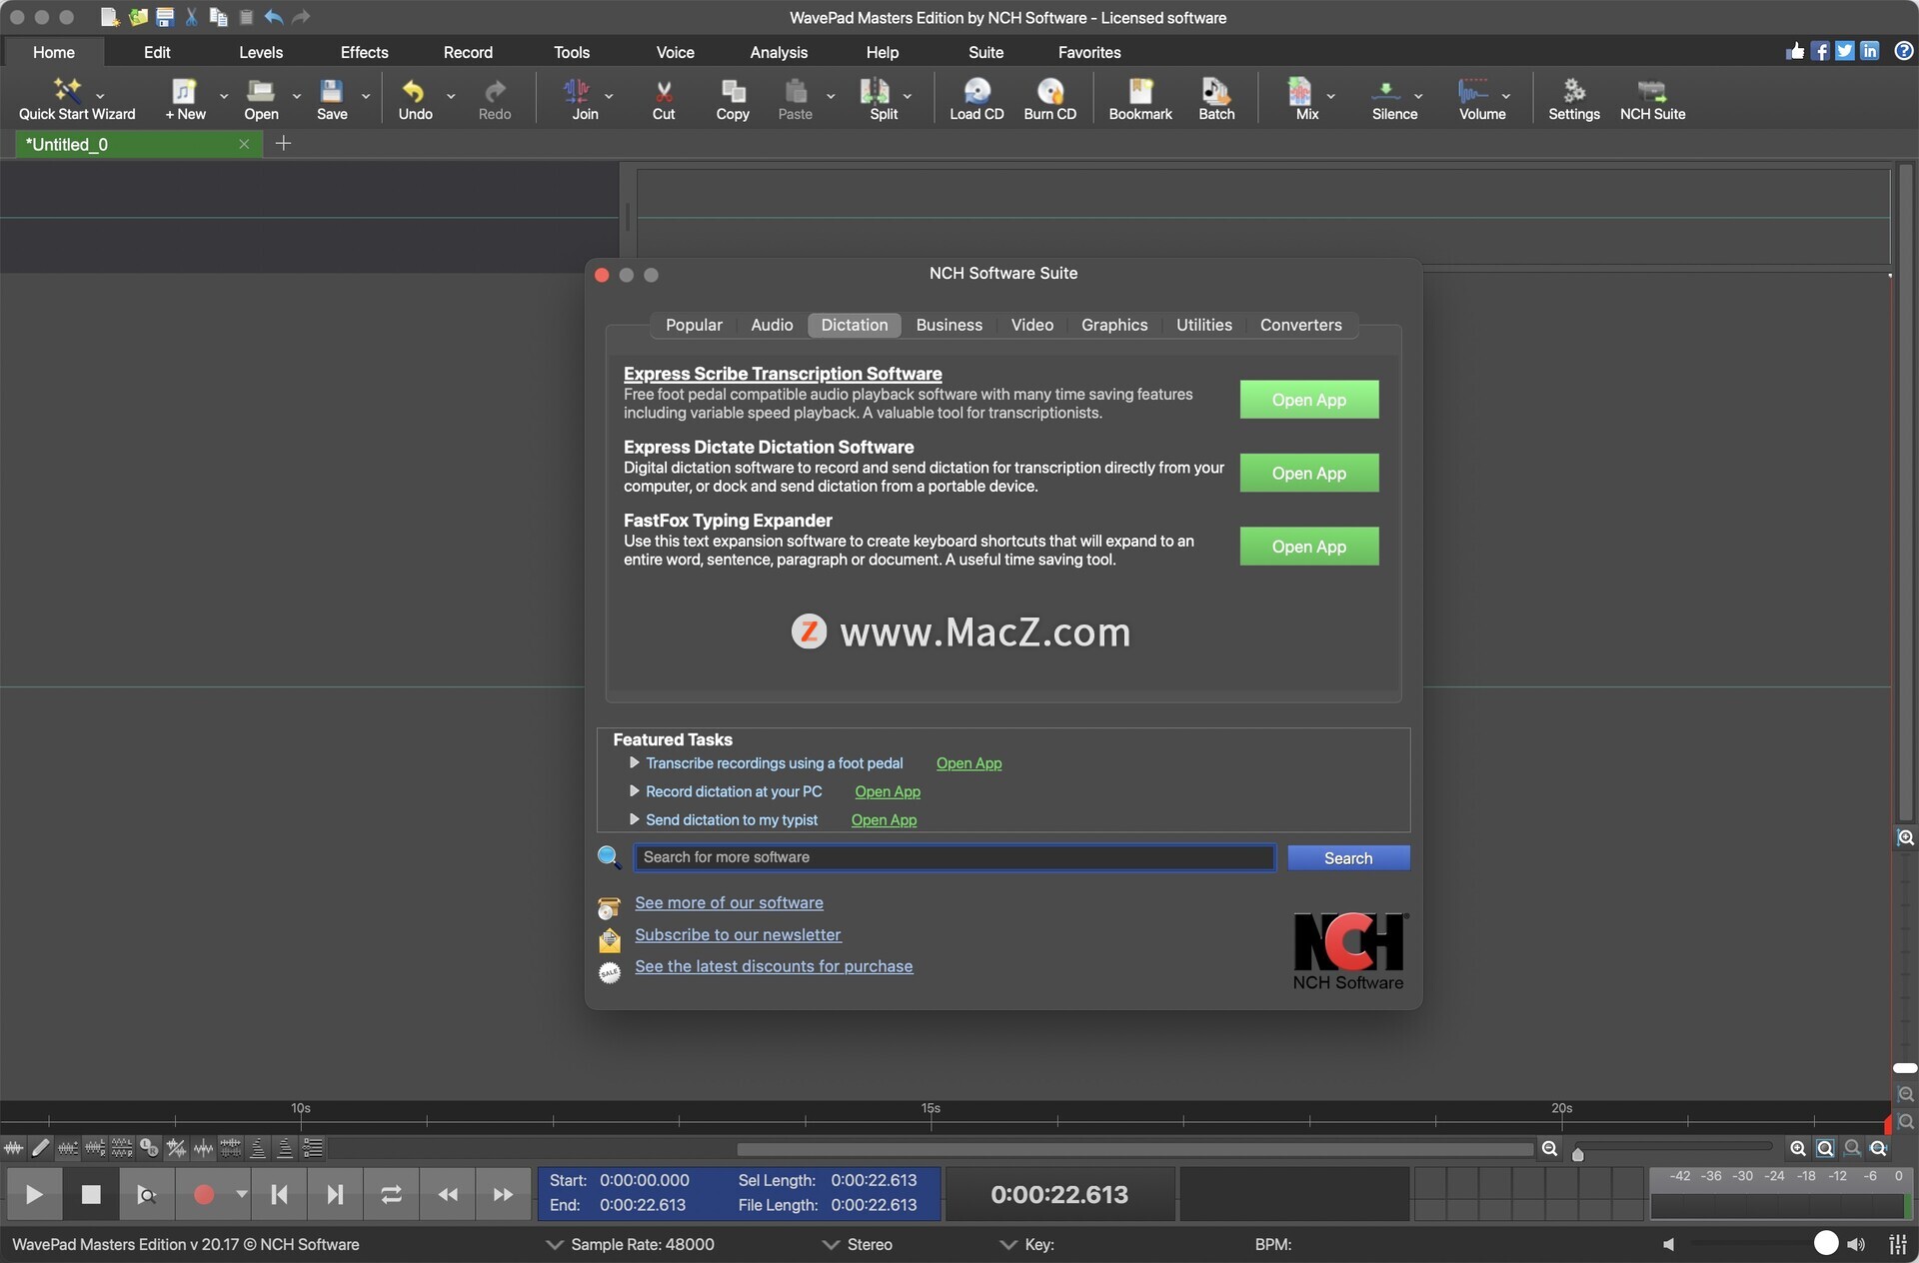
Task: Click the NCH Suite toolbar icon
Action: [1652, 100]
